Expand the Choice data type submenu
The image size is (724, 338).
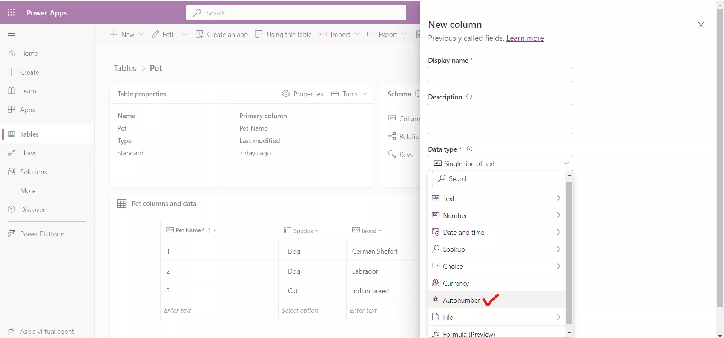click(558, 266)
